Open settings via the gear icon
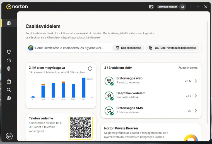The width and height of the screenshot is (212, 144). [9, 98]
